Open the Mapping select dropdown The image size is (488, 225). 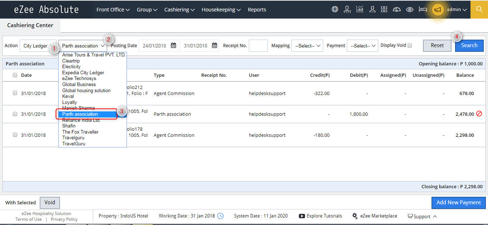click(x=307, y=45)
